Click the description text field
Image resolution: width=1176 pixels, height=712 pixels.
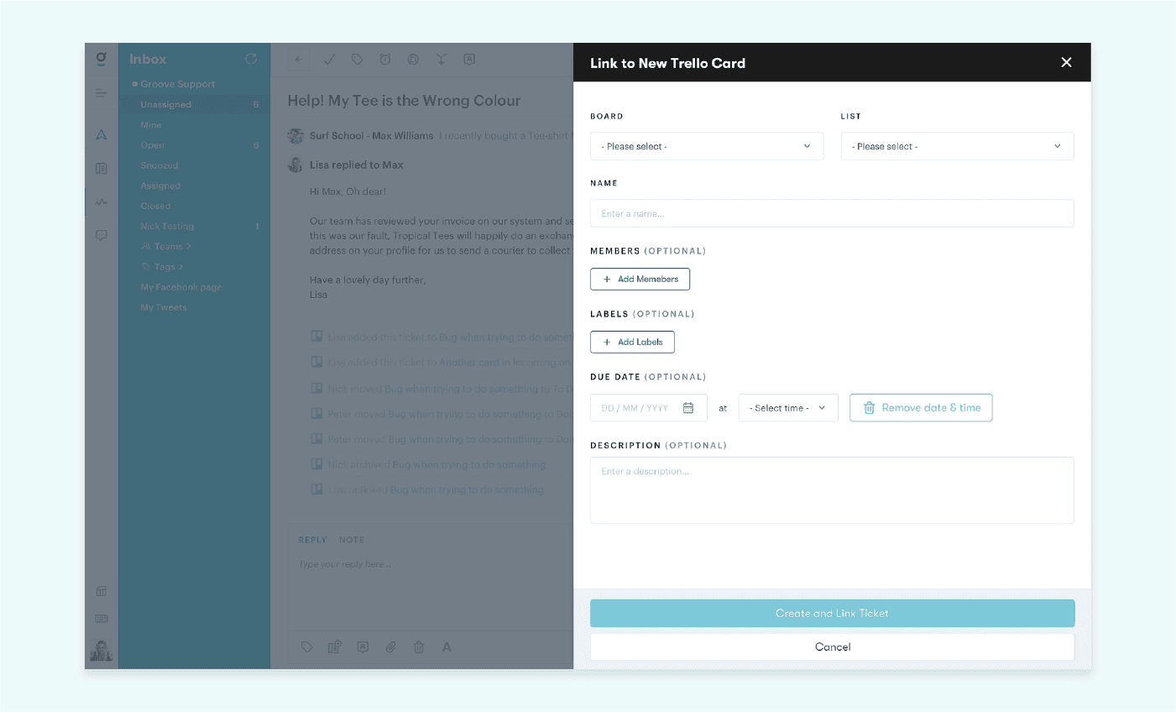[x=832, y=489]
